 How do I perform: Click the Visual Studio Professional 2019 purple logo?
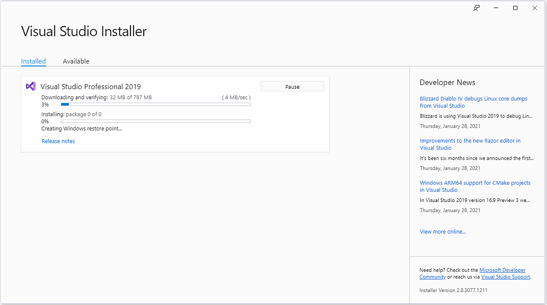point(30,86)
